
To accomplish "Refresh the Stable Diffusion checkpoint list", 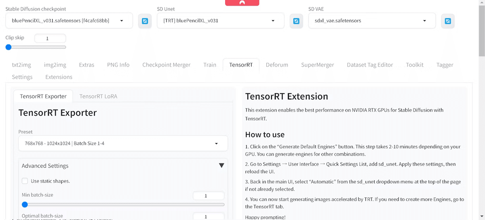I will (145, 21).
